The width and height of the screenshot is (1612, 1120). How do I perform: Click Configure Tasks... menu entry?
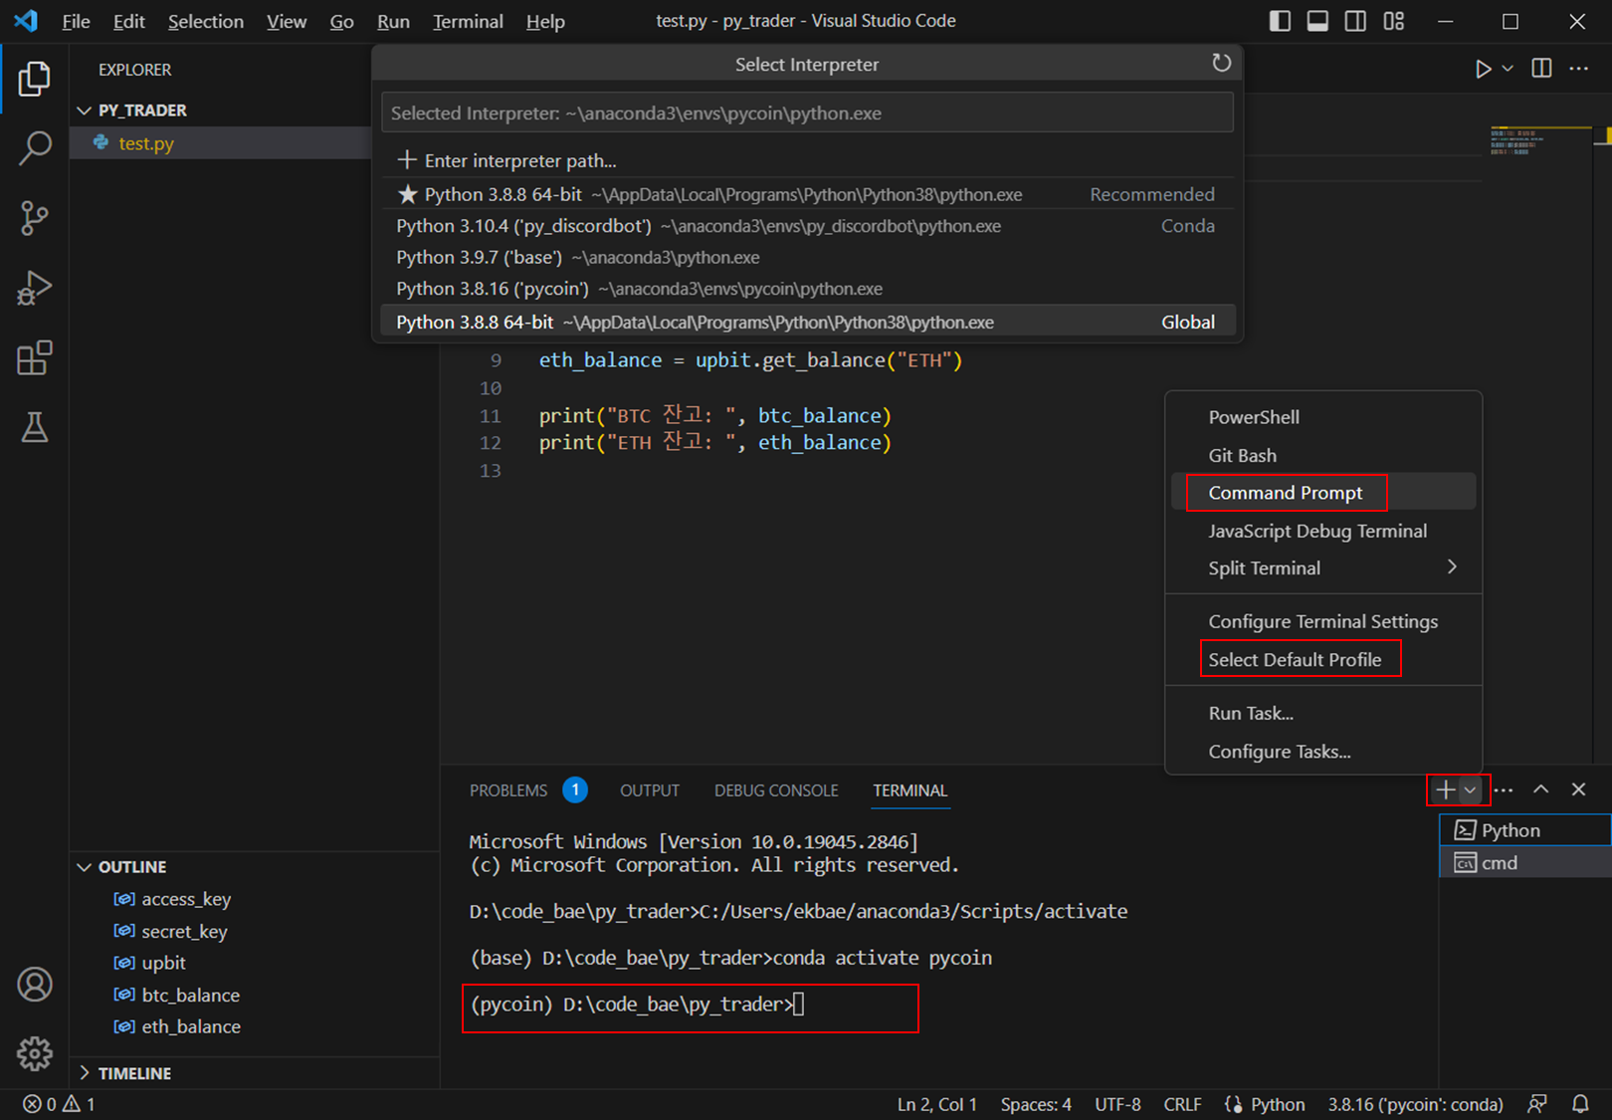tap(1323, 751)
